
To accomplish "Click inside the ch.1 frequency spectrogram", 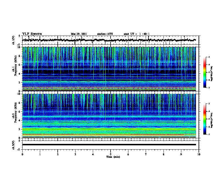I will [109, 69].
